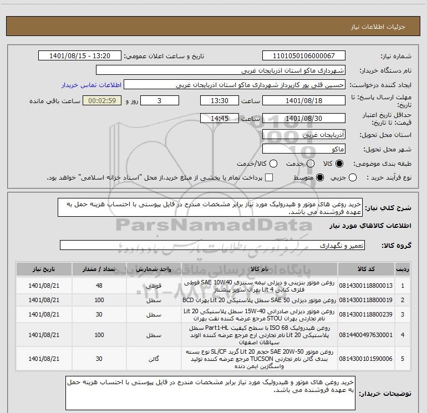Click the need date in row 4
Viewport: 427px width, 413px height.
click(44, 335)
